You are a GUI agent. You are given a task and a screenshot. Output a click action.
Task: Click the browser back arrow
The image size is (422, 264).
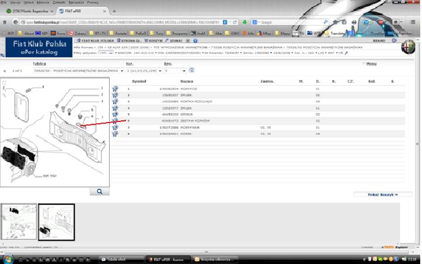[15, 22]
